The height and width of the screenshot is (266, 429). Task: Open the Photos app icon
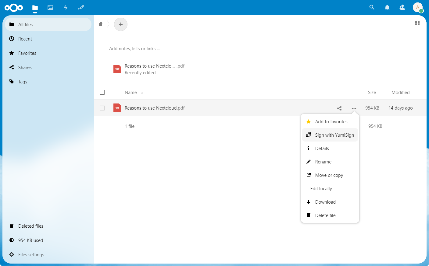click(50, 8)
